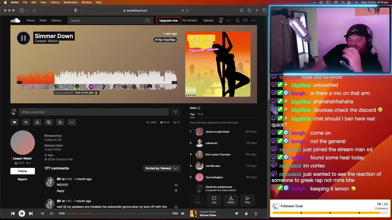Open the next up queue list

(x=256, y=214)
